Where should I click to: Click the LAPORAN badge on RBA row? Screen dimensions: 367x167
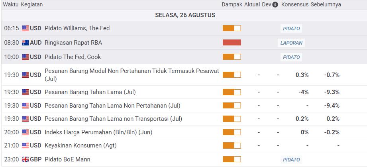pos(291,43)
